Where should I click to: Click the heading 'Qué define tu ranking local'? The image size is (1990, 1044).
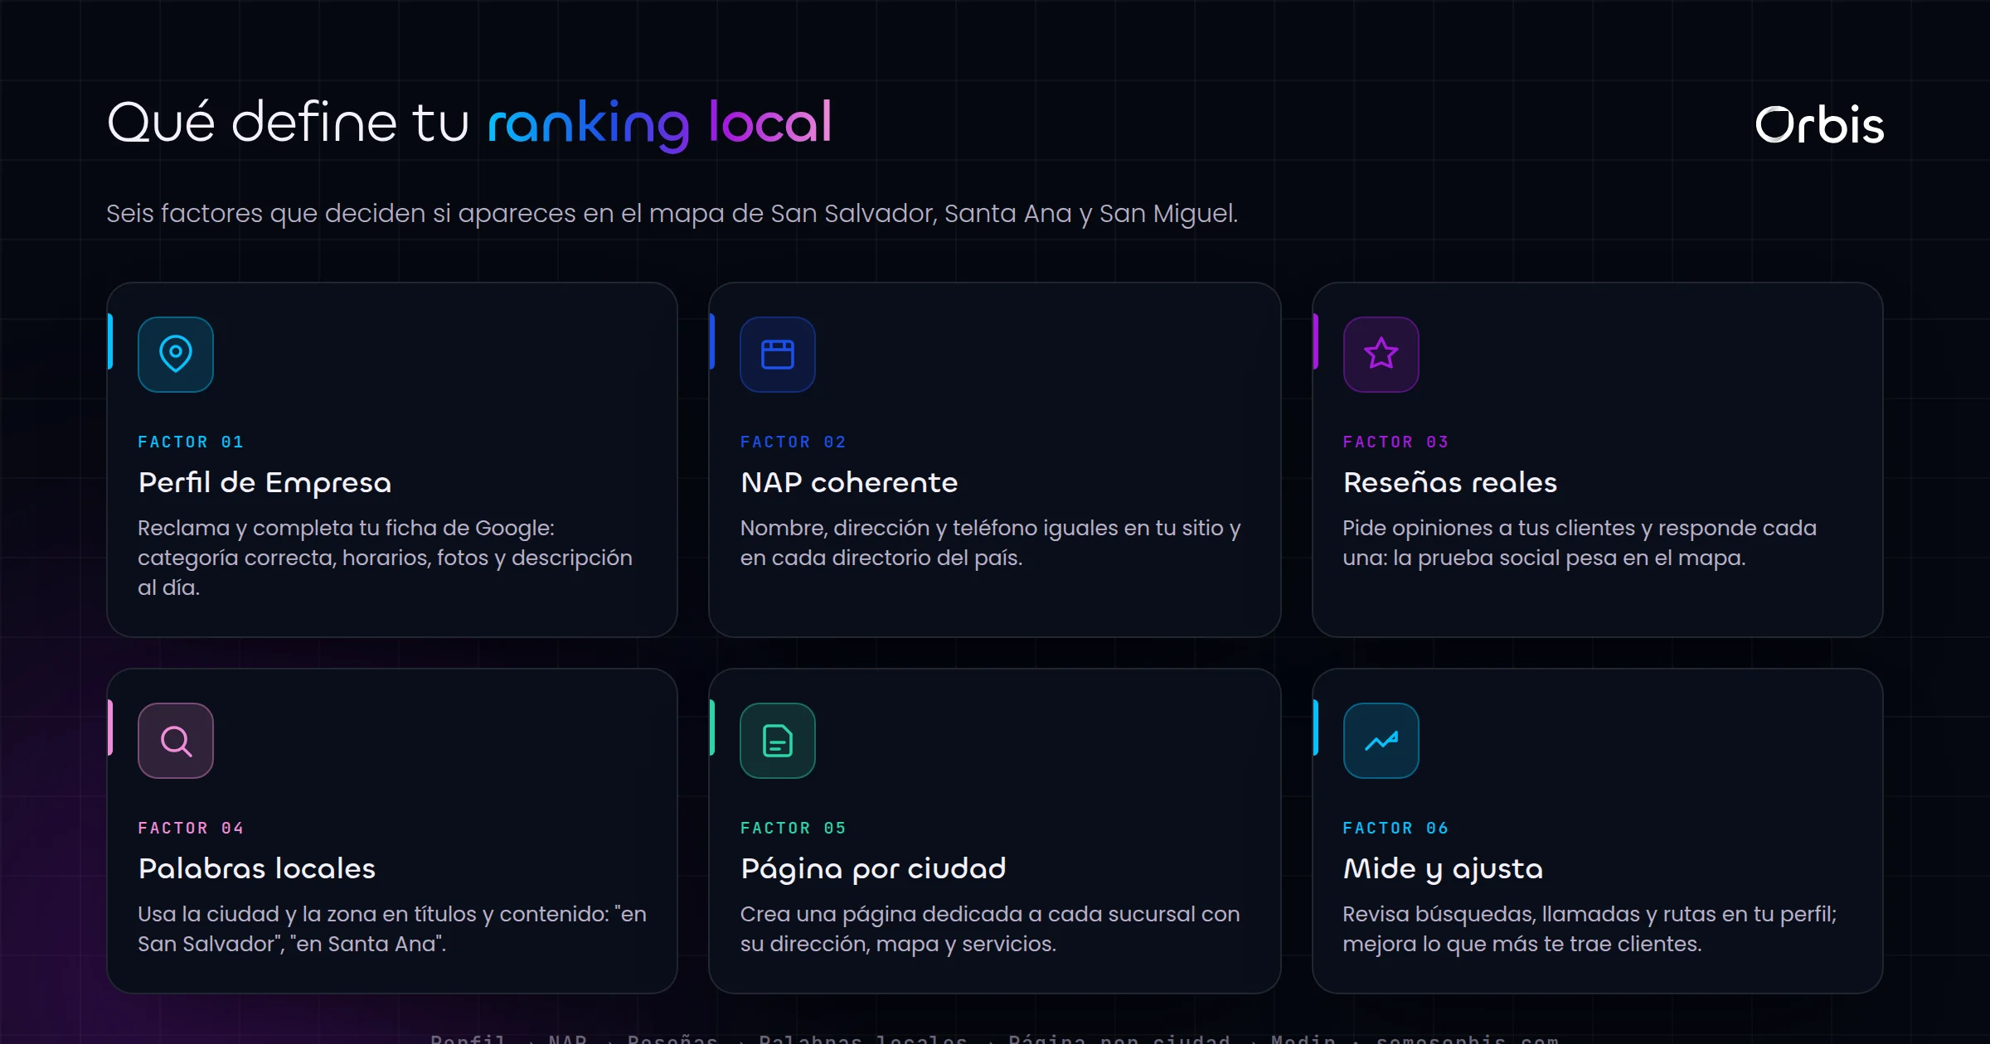click(x=469, y=124)
